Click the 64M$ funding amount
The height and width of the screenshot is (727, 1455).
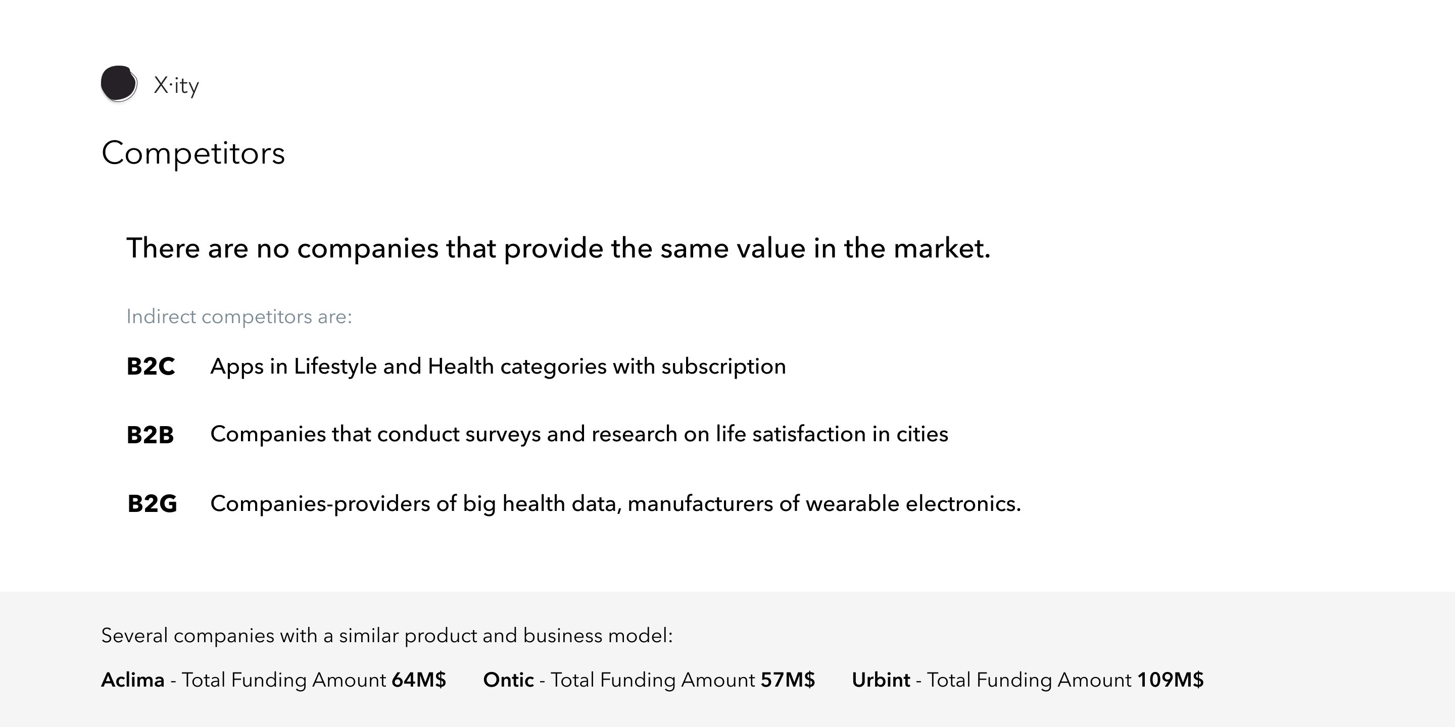pyautogui.click(x=418, y=680)
